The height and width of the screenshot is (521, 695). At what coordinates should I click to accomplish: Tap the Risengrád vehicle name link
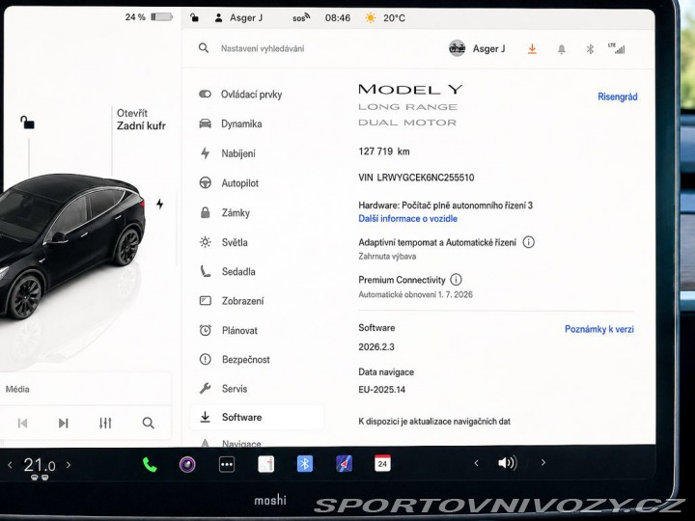click(x=618, y=96)
